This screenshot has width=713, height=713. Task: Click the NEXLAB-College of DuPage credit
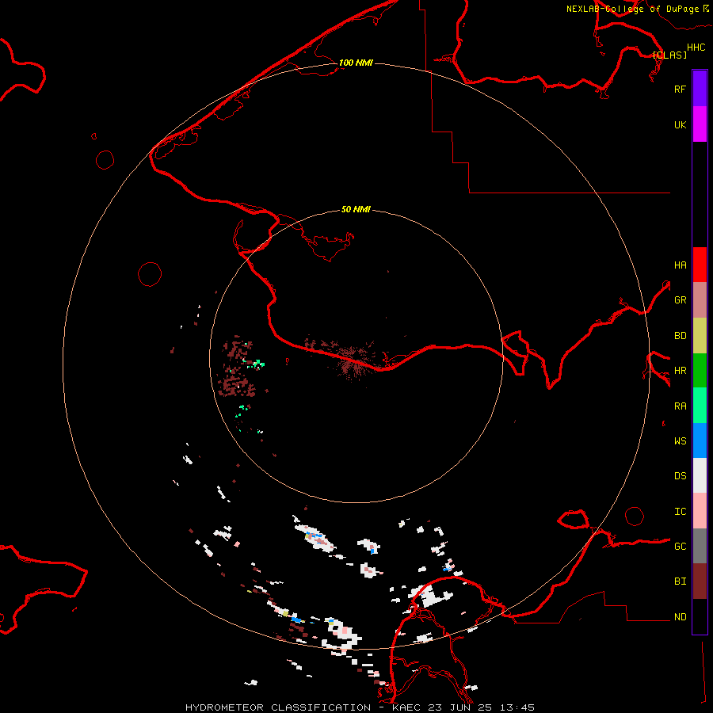632,9
